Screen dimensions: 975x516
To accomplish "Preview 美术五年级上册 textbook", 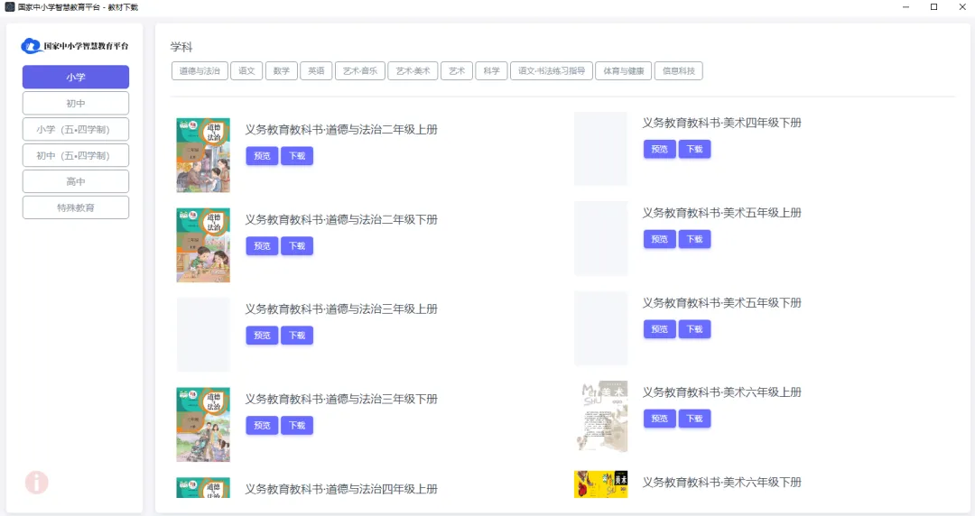I will [660, 239].
